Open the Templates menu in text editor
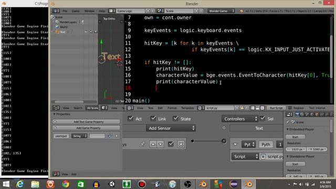Image resolution: width=336 pixels, height=189 pixels. (187, 108)
